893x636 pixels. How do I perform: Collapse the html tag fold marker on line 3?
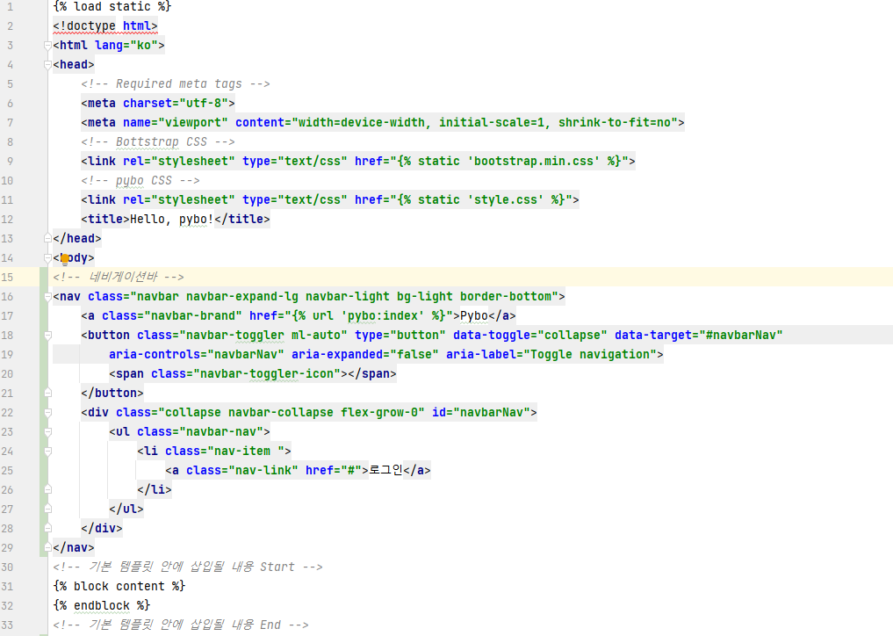pyautogui.click(x=47, y=46)
